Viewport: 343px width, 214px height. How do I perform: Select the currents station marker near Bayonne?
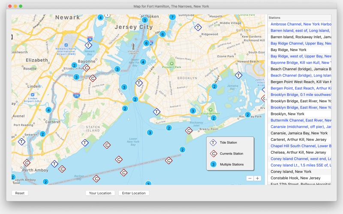click(86, 68)
